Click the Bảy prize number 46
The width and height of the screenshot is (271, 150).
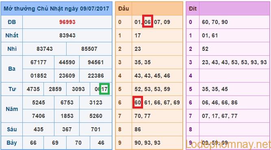pos(101,143)
